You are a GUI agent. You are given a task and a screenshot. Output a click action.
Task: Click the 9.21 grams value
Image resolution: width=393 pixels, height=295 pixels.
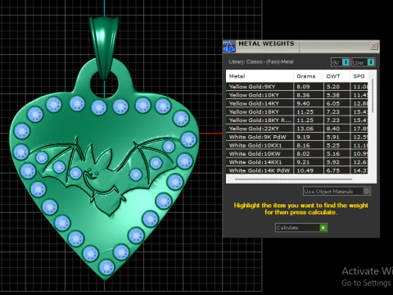303,162
